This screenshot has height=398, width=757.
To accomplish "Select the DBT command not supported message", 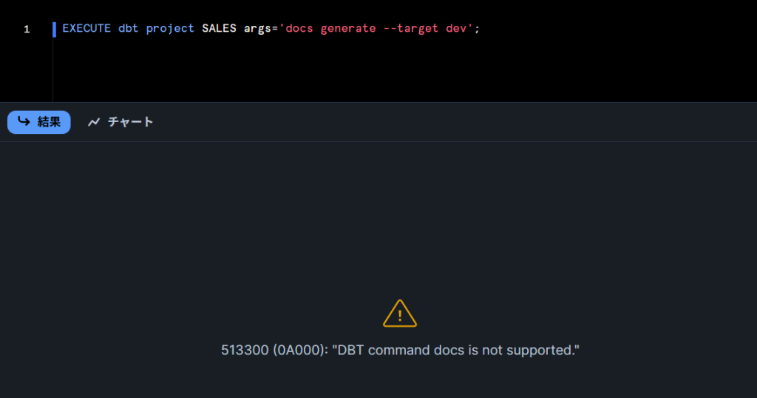I will coord(400,350).
